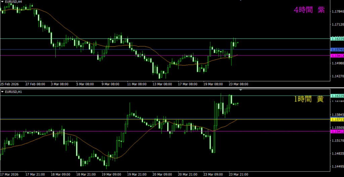Click the blue 1.15745 price tag

point(337,50)
